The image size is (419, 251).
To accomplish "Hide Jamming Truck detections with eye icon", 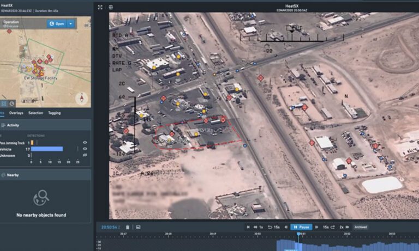I will (x=85, y=143).
